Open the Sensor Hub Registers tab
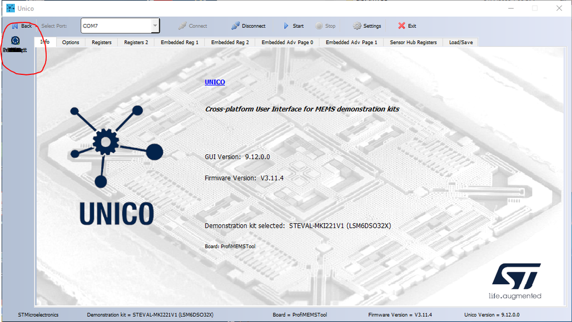 [x=413, y=42]
